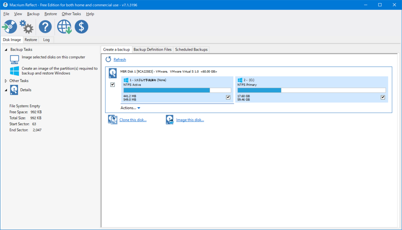Click partition 1 usage bar
Viewport: 402px width, 230px height.
click(x=177, y=90)
